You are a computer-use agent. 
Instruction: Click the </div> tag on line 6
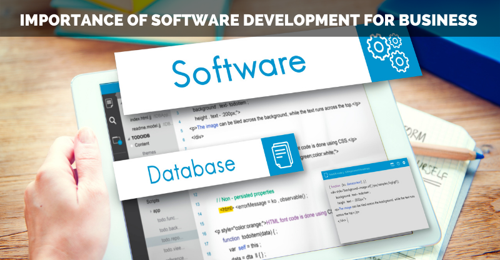coord(197,137)
